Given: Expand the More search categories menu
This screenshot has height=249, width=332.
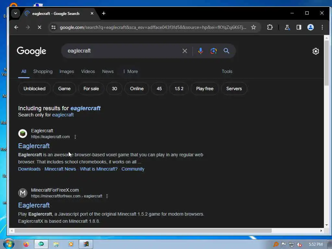Looking at the screenshot, I should coord(130,71).
